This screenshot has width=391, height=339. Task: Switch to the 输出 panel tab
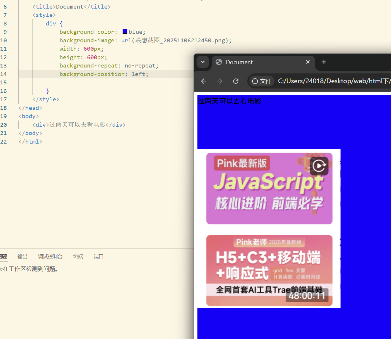click(x=23, y=256)
